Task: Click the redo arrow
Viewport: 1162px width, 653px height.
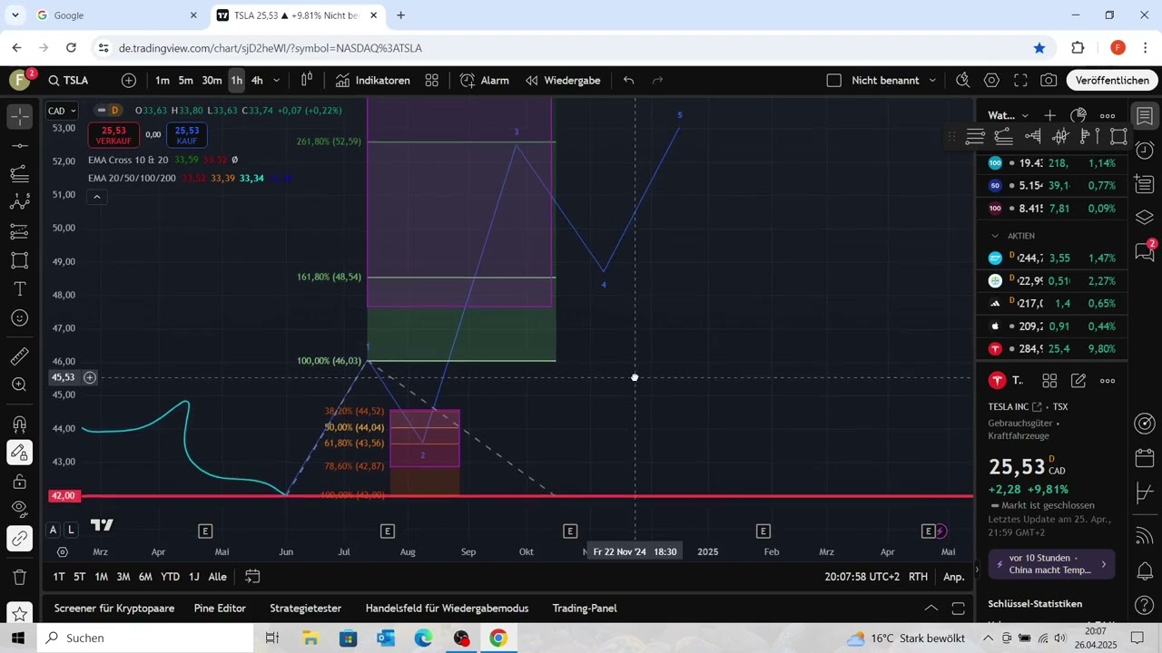Action: (658, 81)
